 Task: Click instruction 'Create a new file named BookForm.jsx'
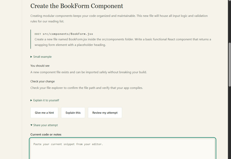pos(123,42)
